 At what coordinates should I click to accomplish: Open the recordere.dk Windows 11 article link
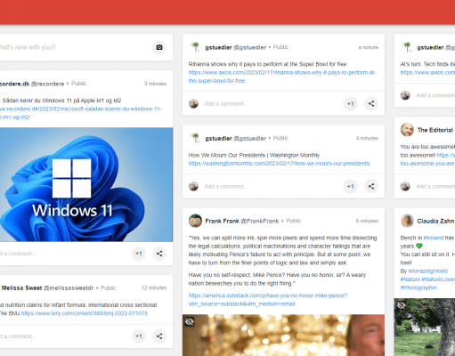[x=81, y=113]
